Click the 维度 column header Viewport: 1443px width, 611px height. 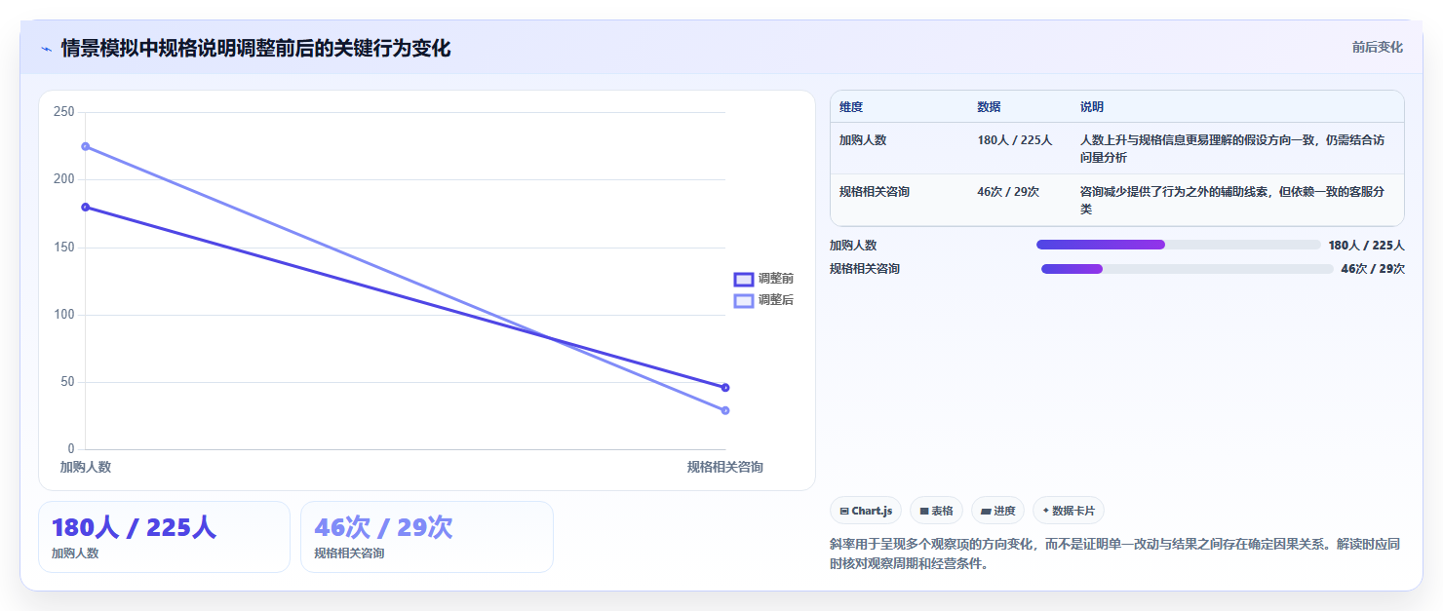tap(851, 107)
